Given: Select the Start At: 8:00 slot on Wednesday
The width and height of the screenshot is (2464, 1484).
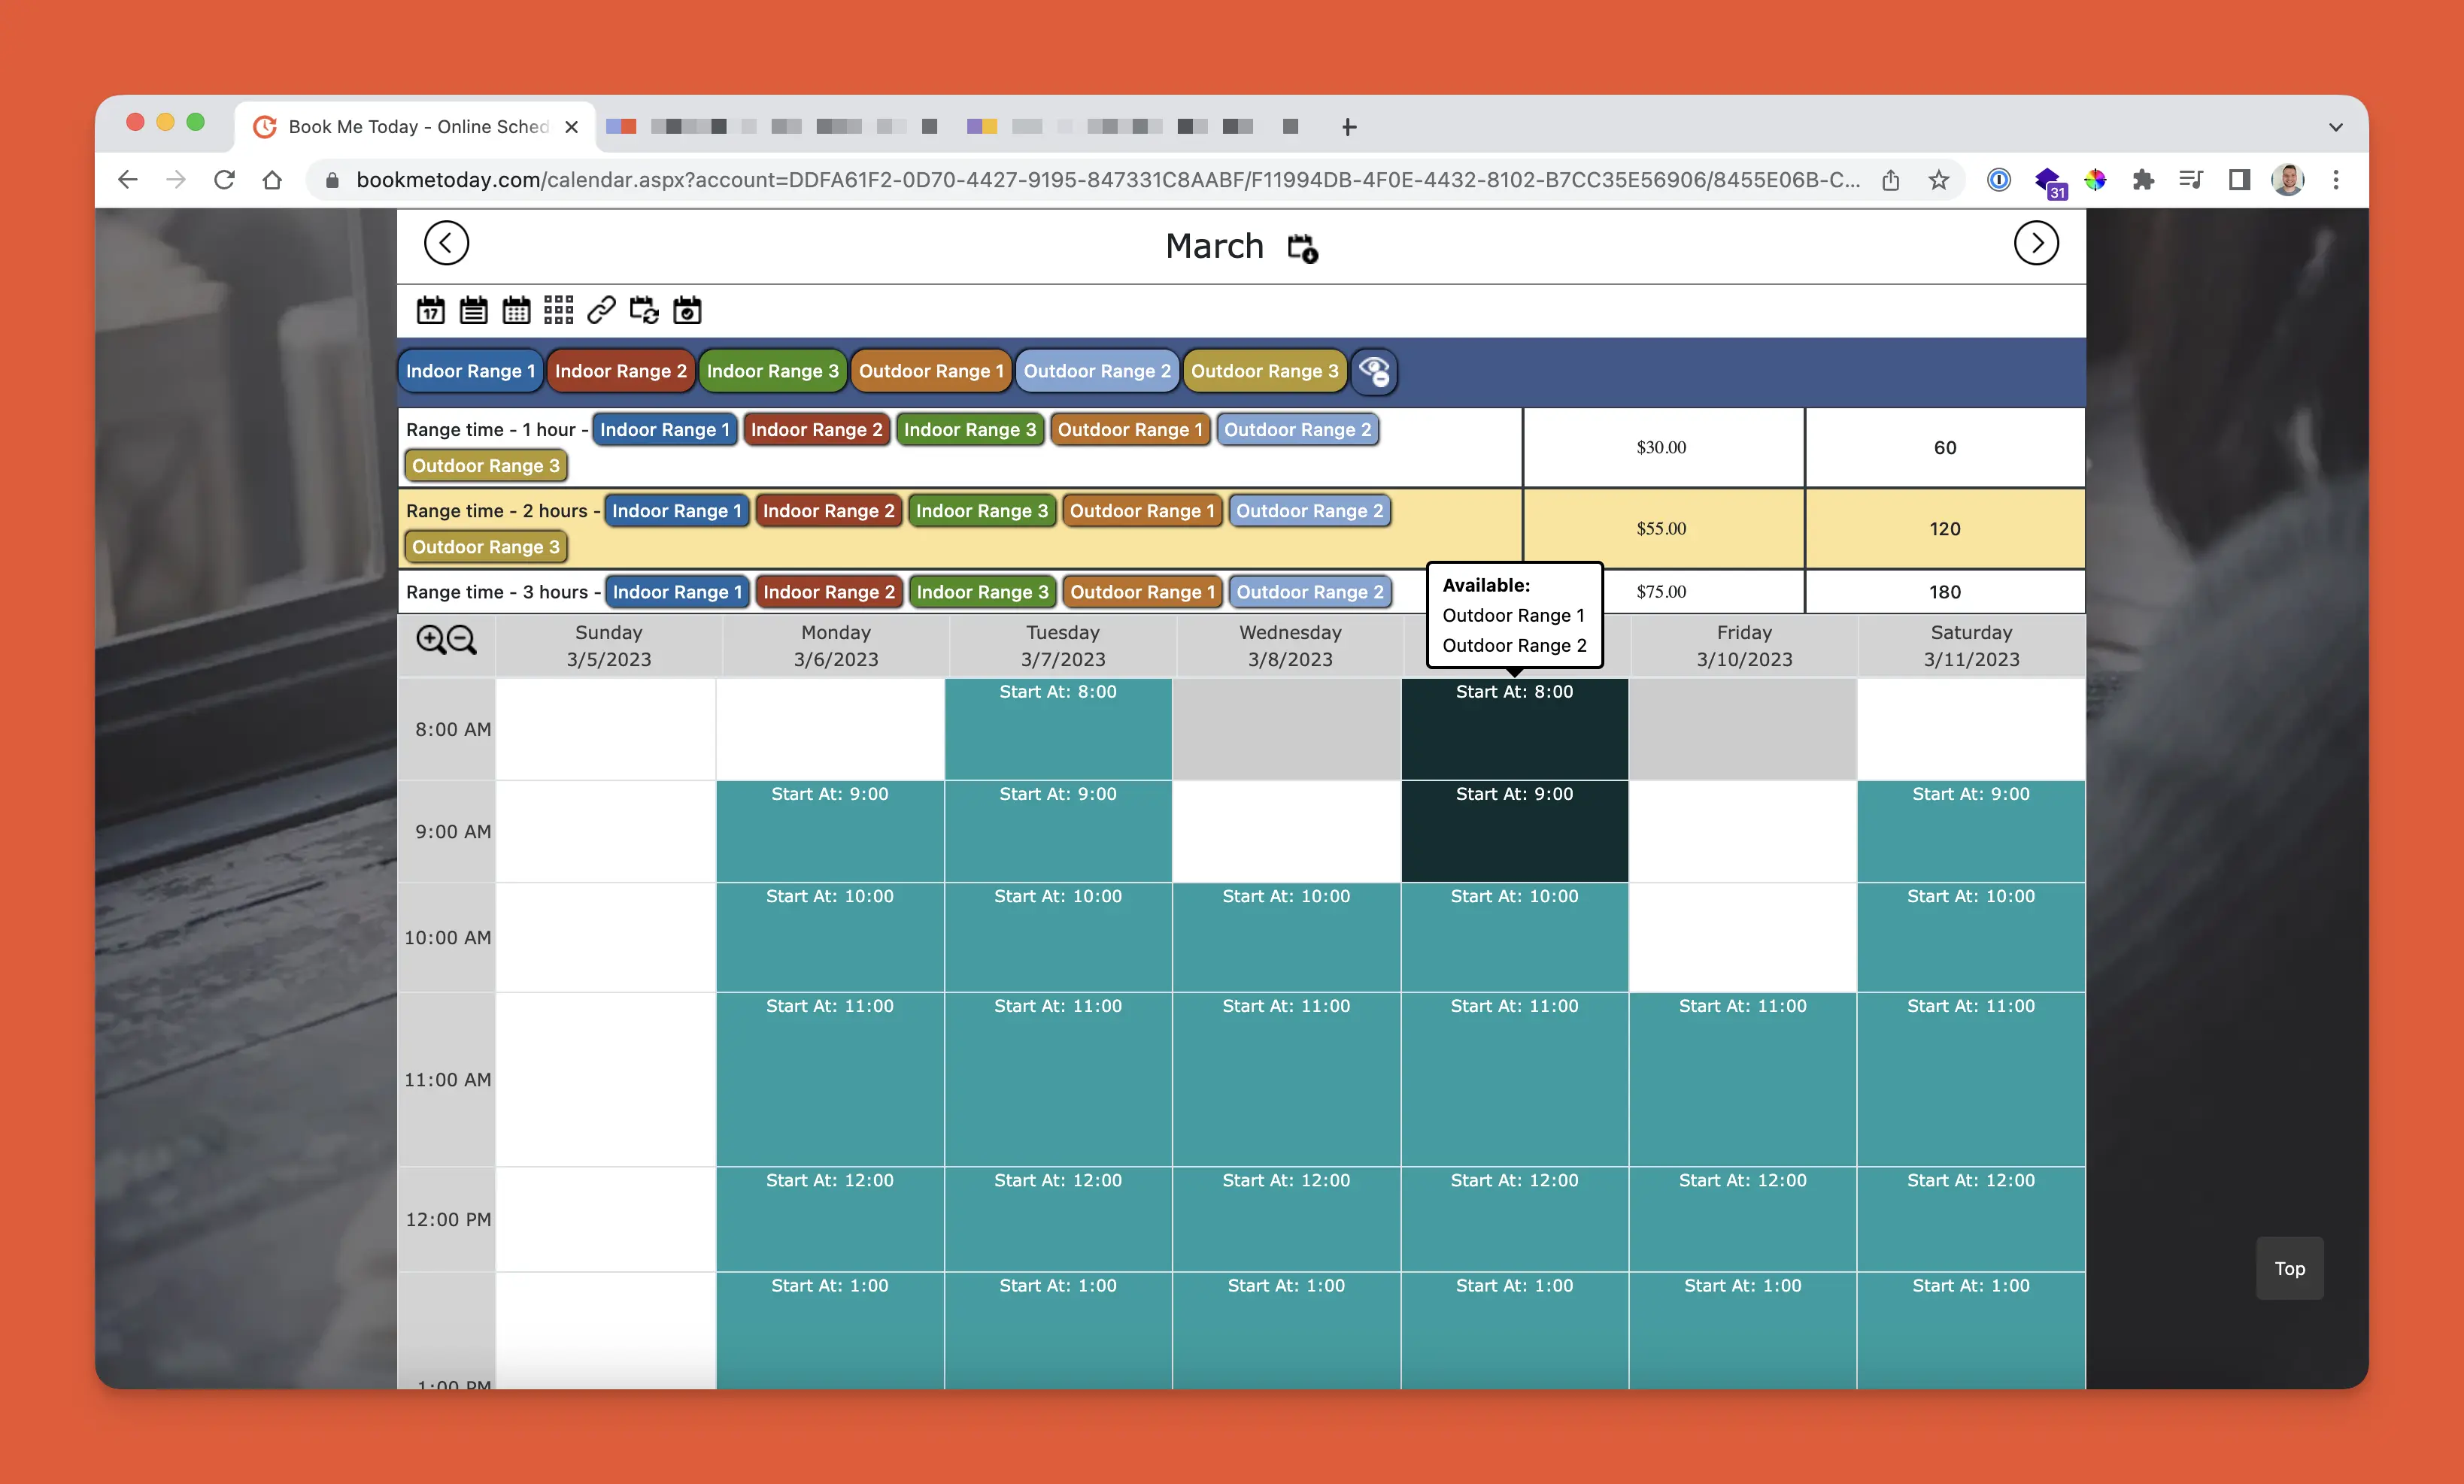Looking at the screenshot, I should [1513, 729].
